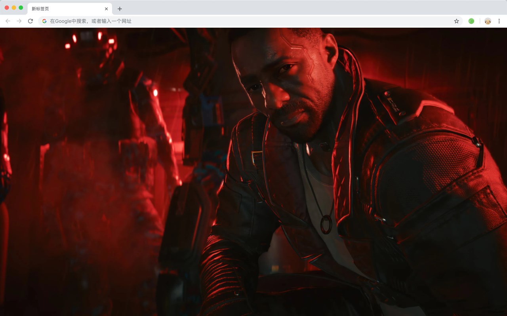The image size is (507, 316).
Task: Open the user profile avatar
Action: click(x=488, y=21)
